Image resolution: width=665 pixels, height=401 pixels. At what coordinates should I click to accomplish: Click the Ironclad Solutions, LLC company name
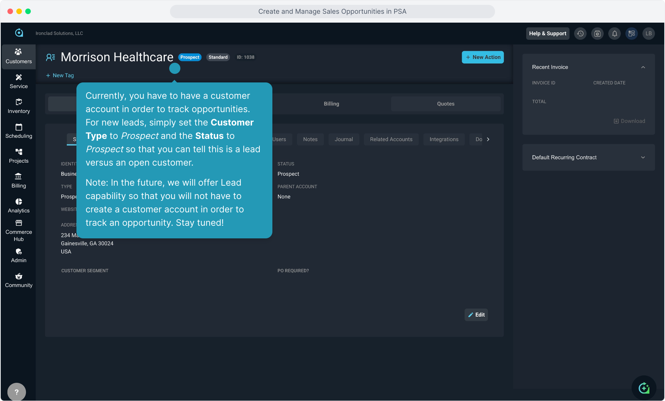click(59, 33)
